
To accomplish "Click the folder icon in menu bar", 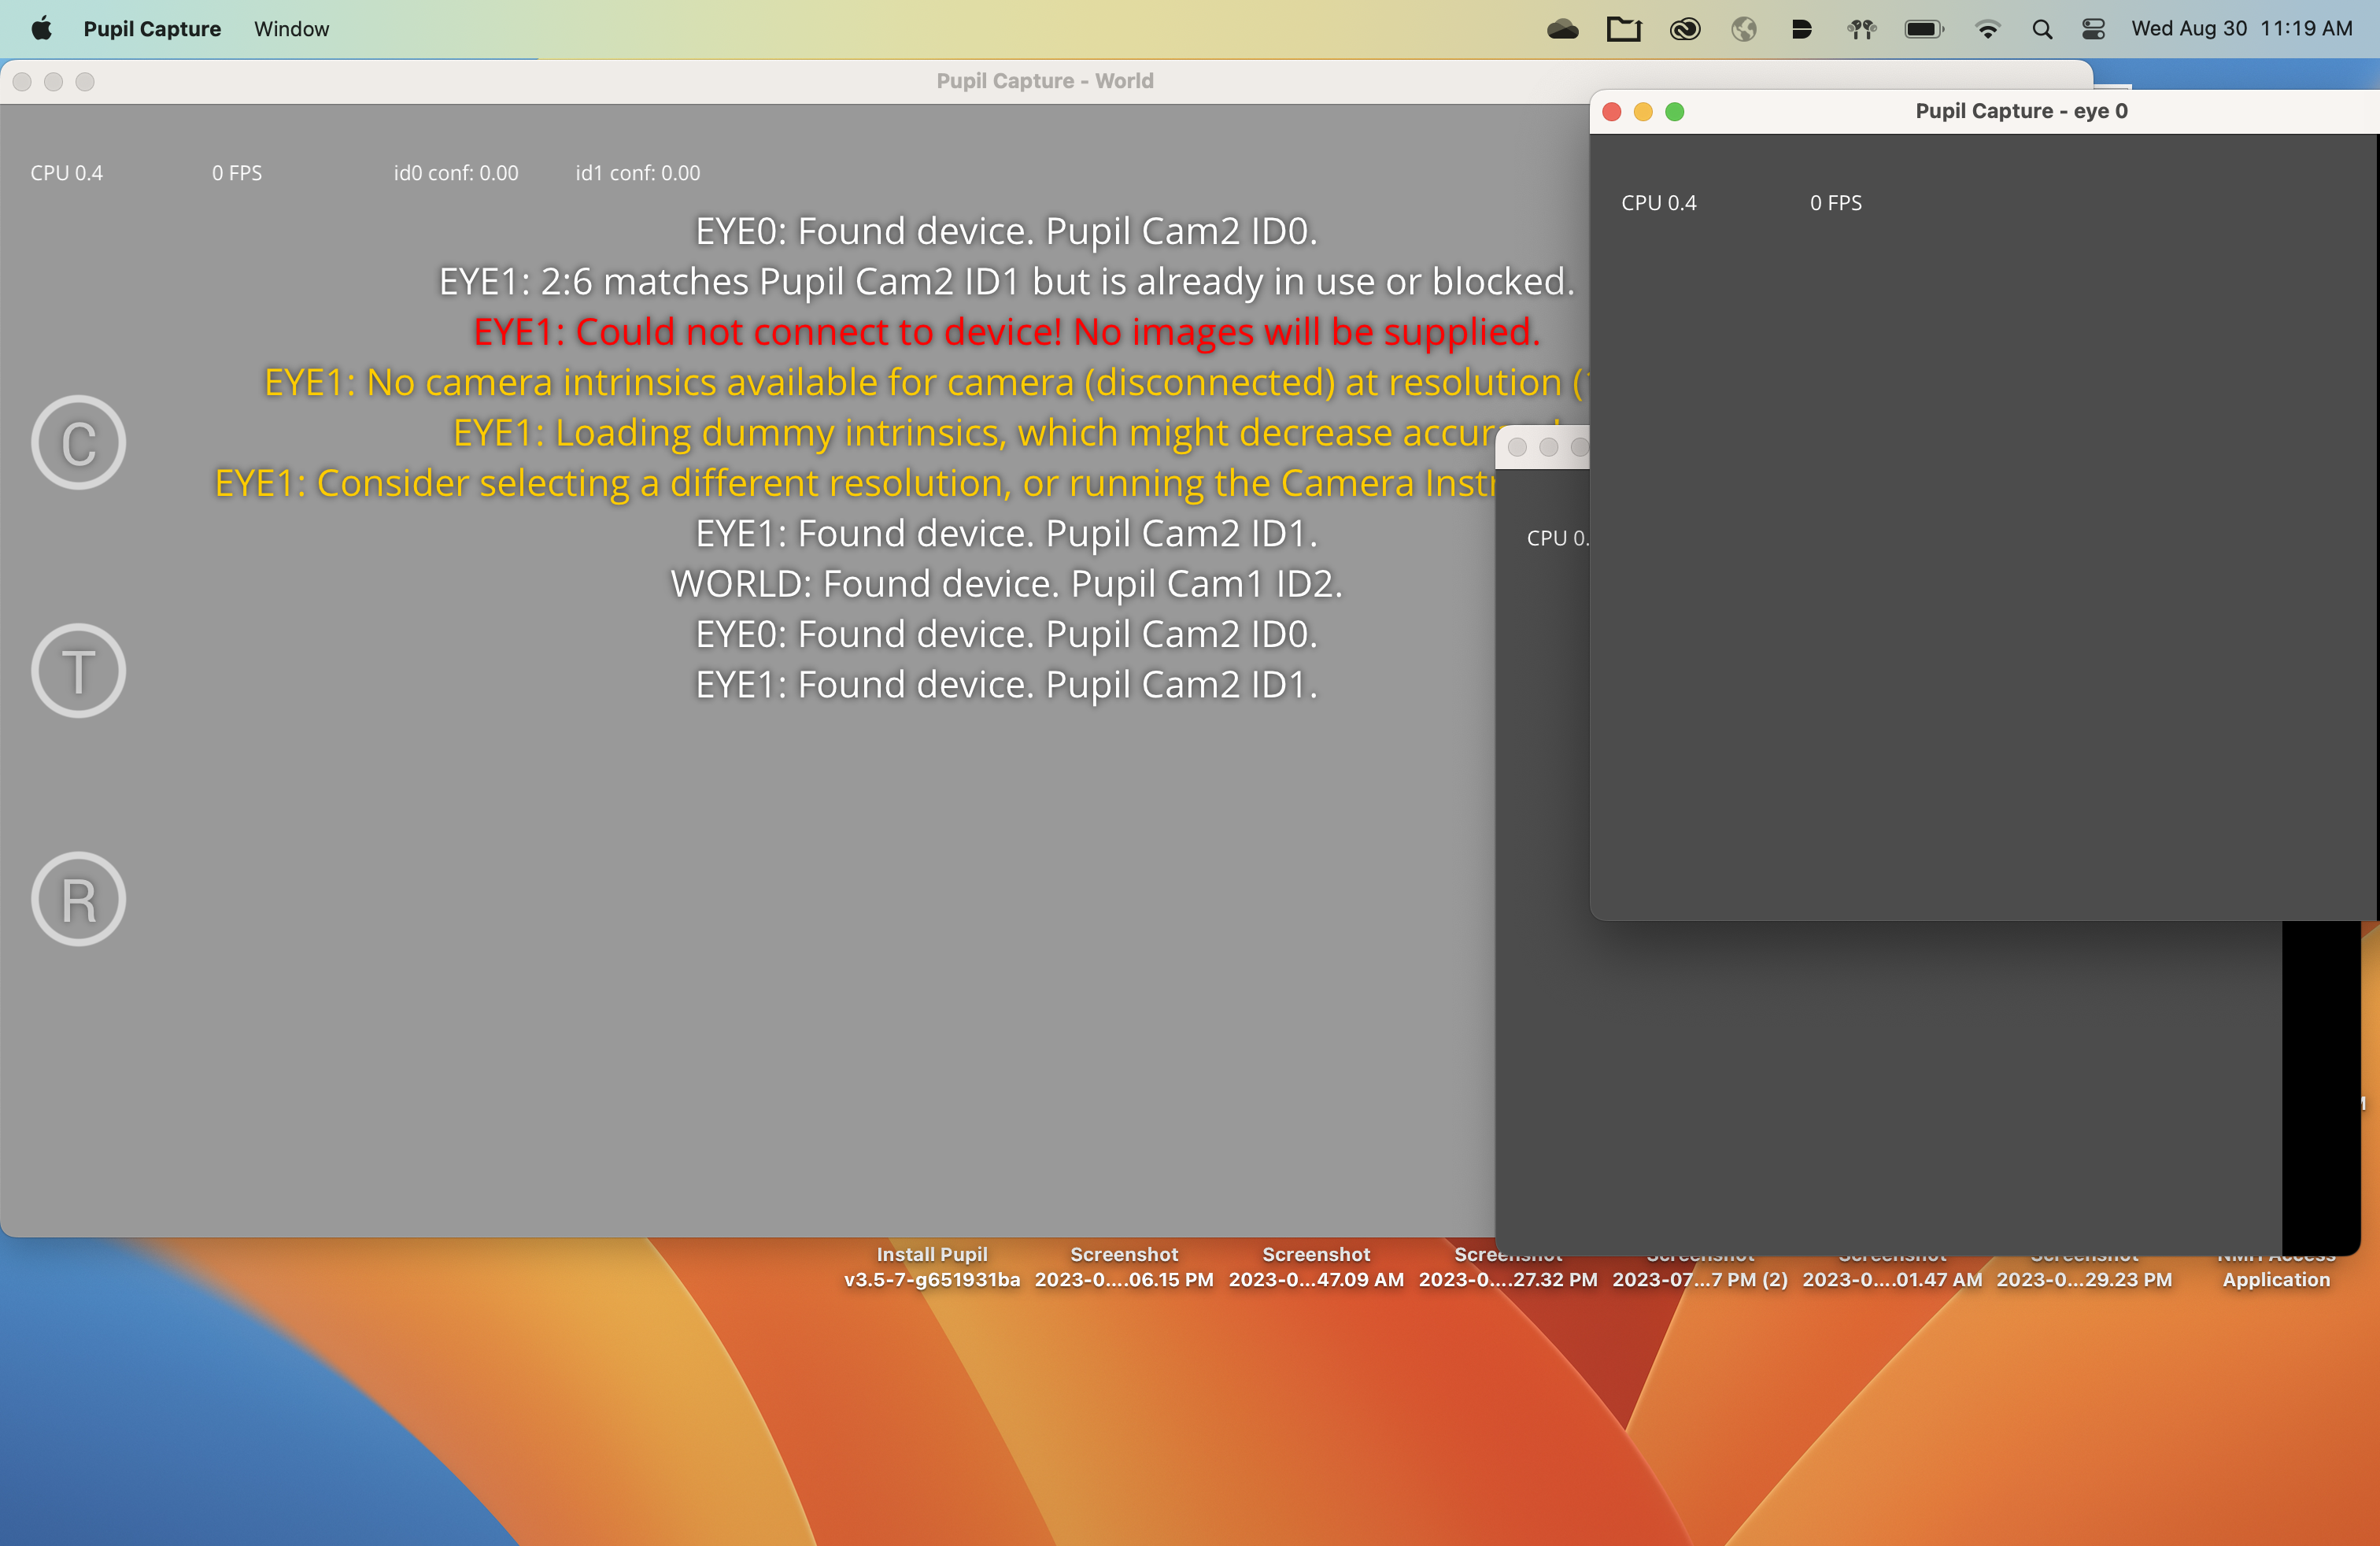I will 1623,29.
